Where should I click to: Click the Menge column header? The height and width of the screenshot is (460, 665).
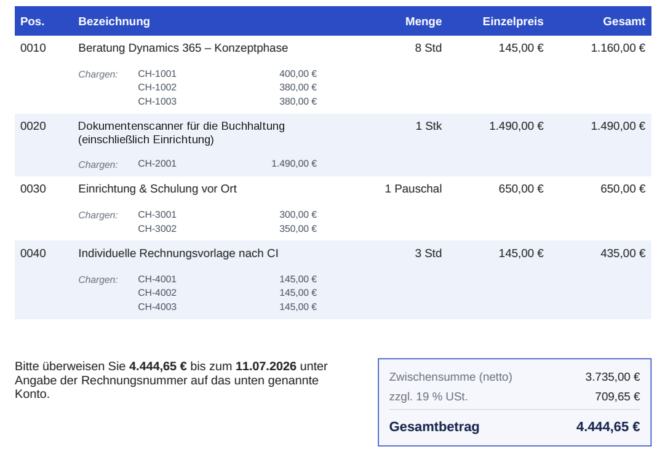(423, 21)
